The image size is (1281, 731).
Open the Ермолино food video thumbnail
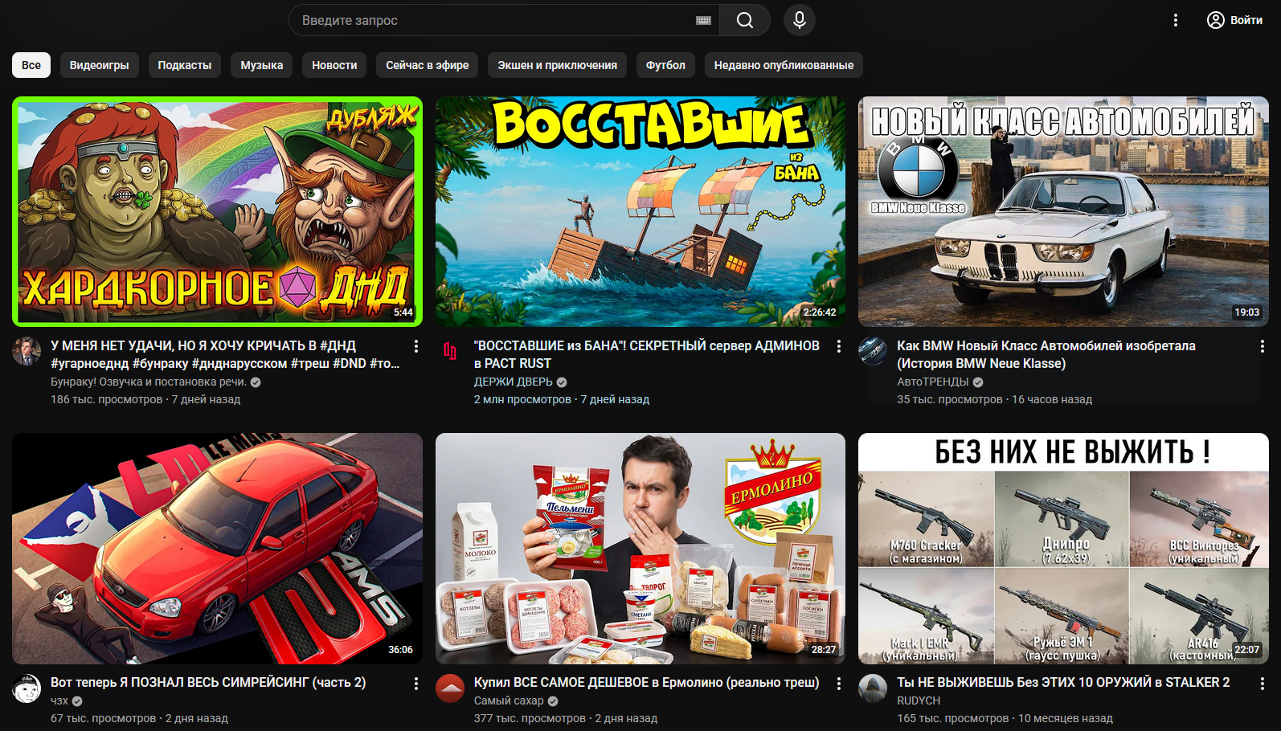click(640, 549)
